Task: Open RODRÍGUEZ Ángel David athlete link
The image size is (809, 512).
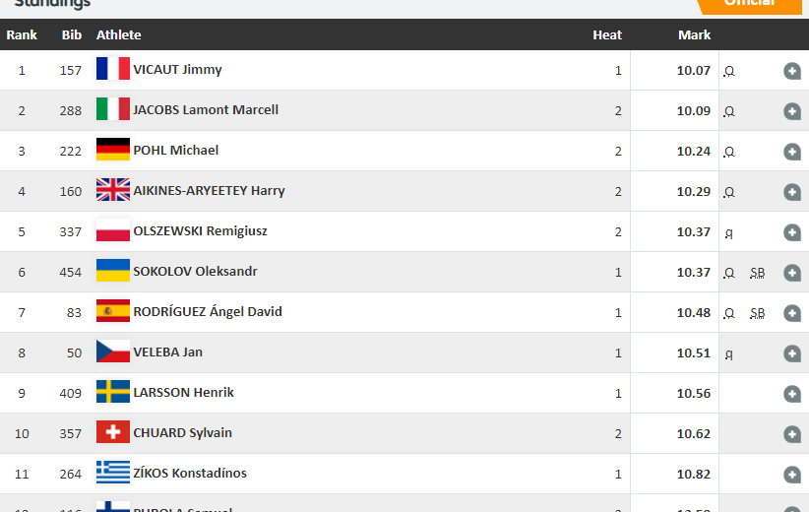Action: pyautogui.click(x=208, y=311)
